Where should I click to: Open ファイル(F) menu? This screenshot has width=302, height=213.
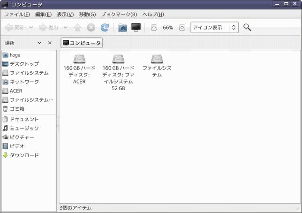tap(17, 15)
